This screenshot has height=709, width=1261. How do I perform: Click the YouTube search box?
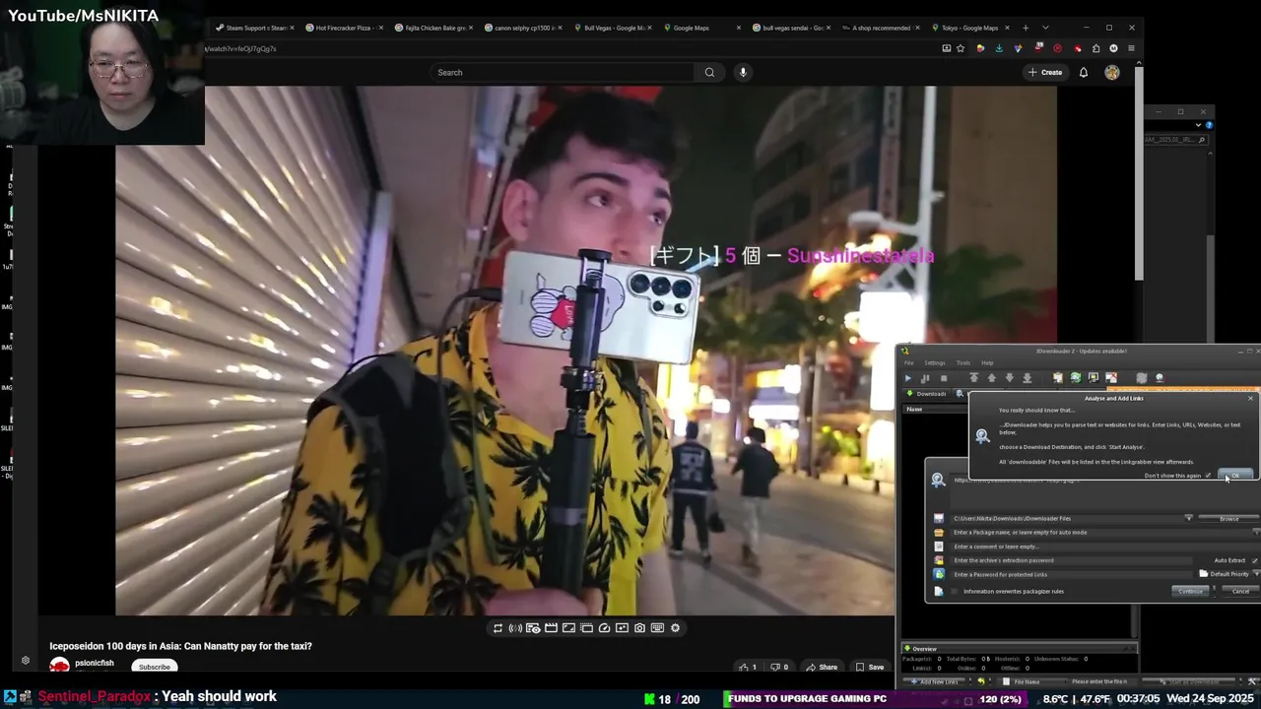562,72
